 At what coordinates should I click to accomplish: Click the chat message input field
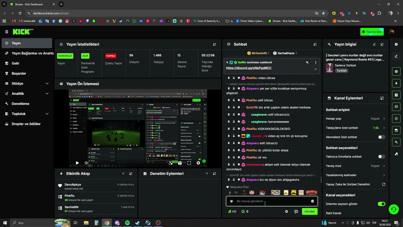click(272, 201)
